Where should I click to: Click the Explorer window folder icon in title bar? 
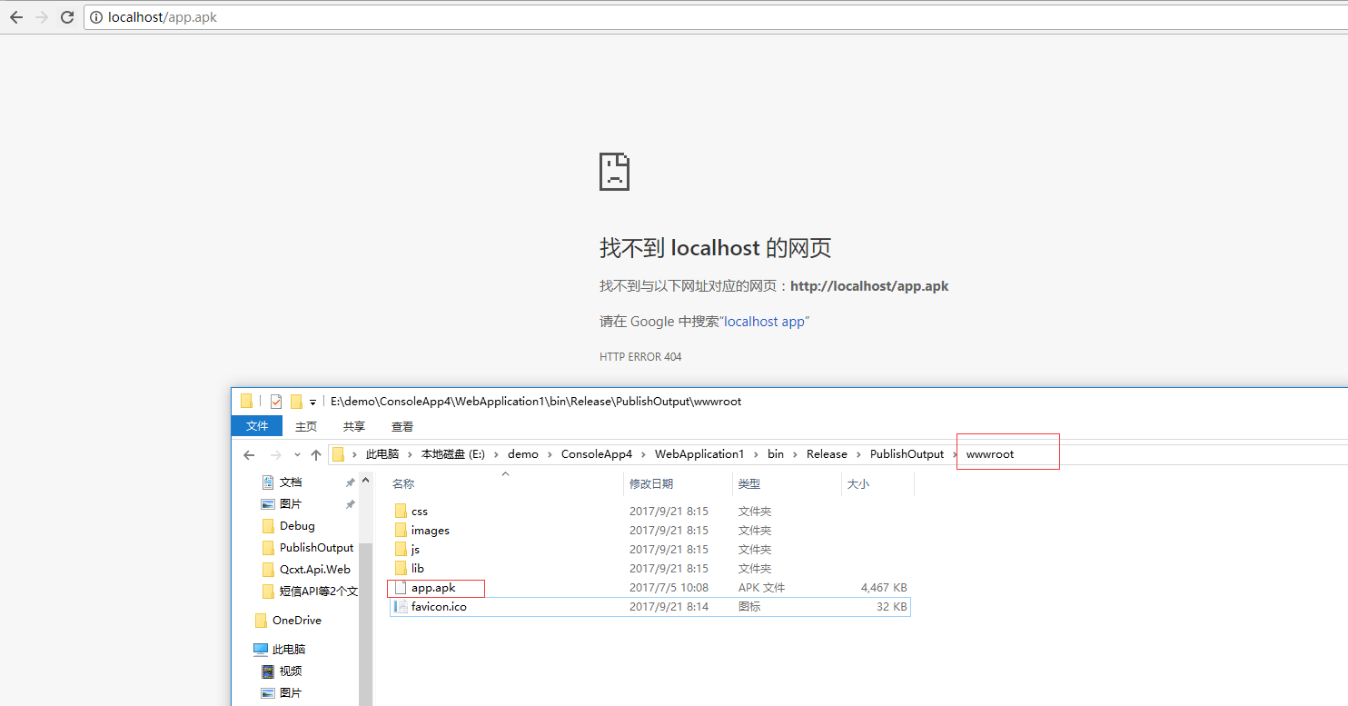click(246, 401)
